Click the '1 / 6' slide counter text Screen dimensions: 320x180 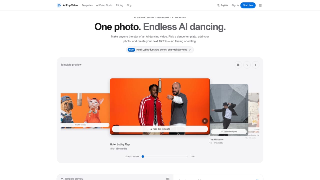(x=192, y=156)
